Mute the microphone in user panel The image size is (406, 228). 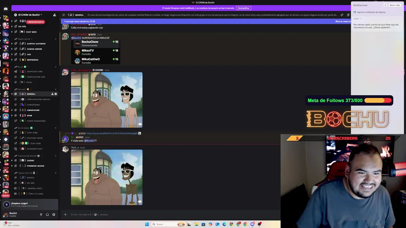41,215
